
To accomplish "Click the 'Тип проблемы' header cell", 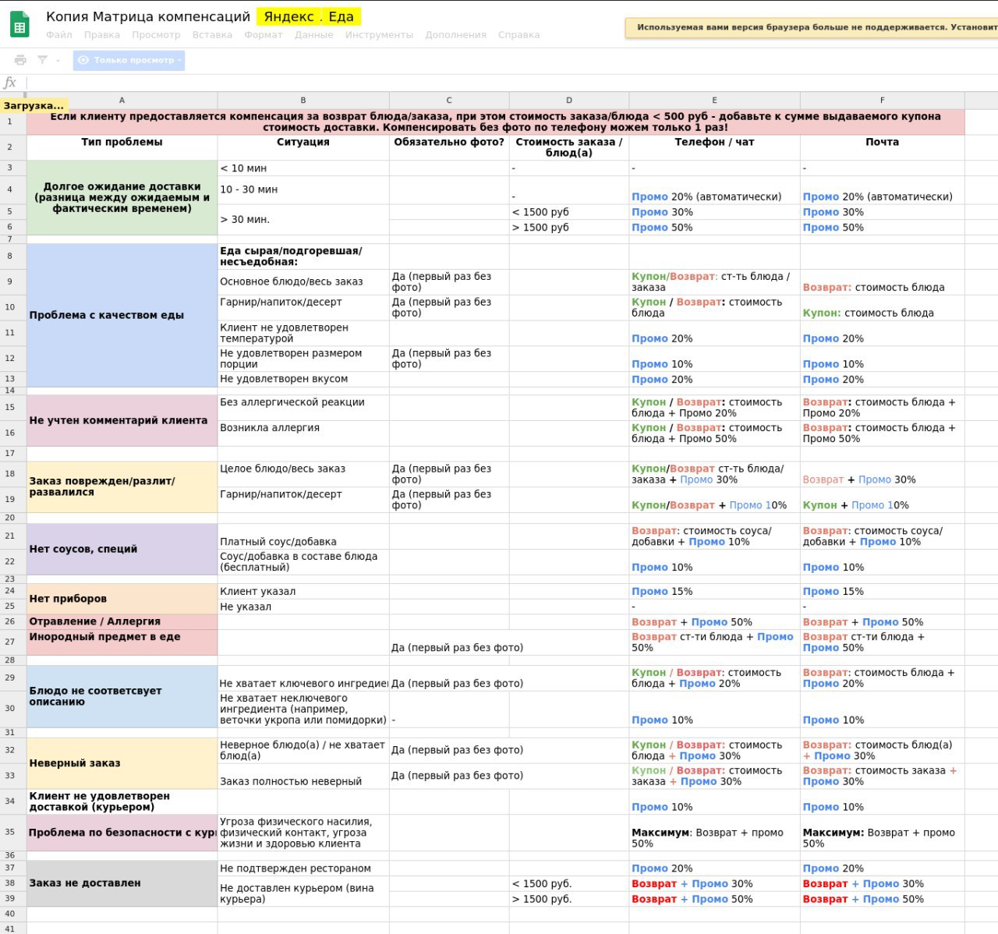I will (122, 147).
